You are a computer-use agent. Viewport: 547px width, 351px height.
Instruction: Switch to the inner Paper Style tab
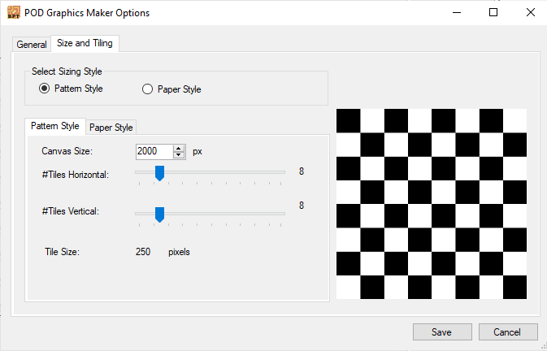[111, 128]
